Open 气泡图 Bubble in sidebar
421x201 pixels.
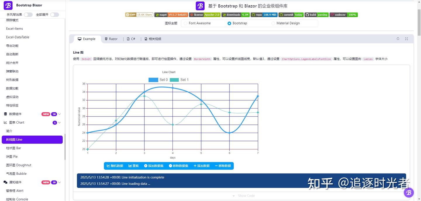32,174
